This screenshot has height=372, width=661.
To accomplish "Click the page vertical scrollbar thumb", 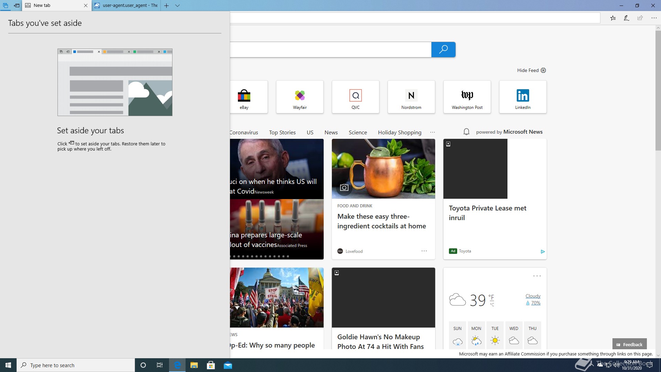I will click(658, 91).
